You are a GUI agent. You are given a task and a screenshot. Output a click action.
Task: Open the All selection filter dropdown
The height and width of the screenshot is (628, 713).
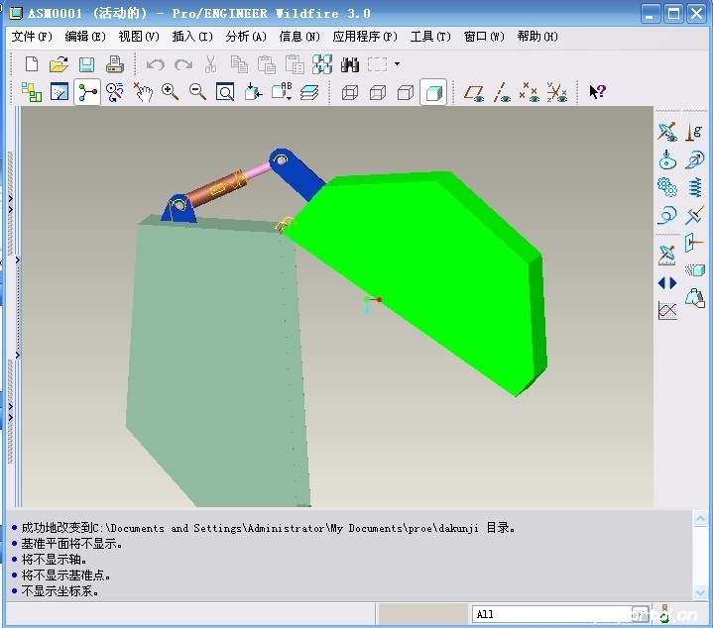(x=641, y=615)
